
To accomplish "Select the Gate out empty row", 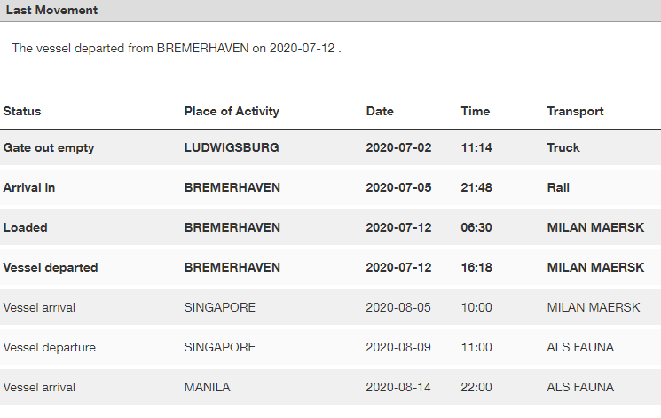I will [330, 147].
